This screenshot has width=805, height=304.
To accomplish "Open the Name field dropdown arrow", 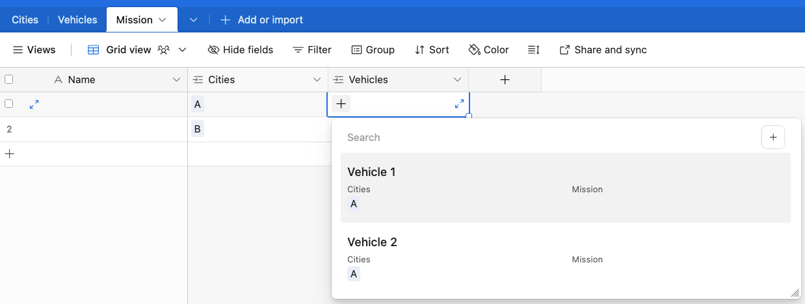I will tap(176, 80).
